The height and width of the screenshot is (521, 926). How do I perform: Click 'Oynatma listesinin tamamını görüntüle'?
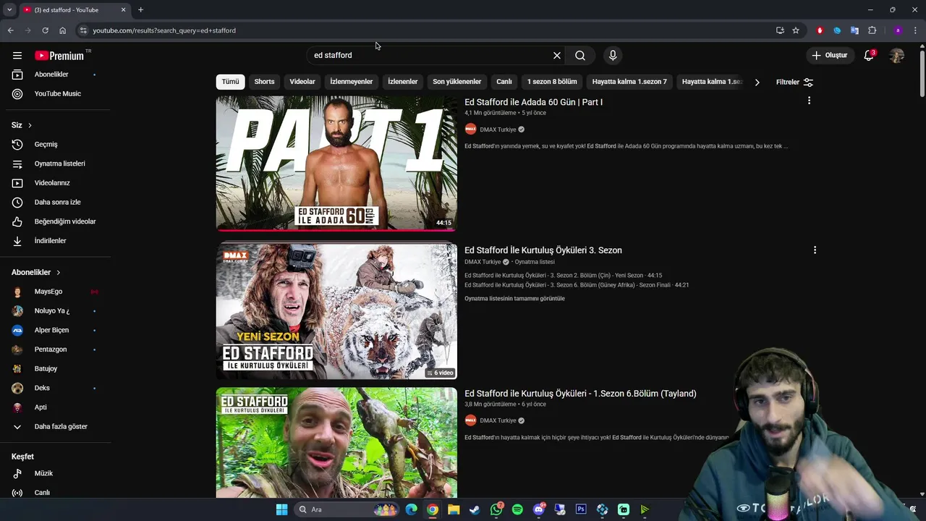514,298
